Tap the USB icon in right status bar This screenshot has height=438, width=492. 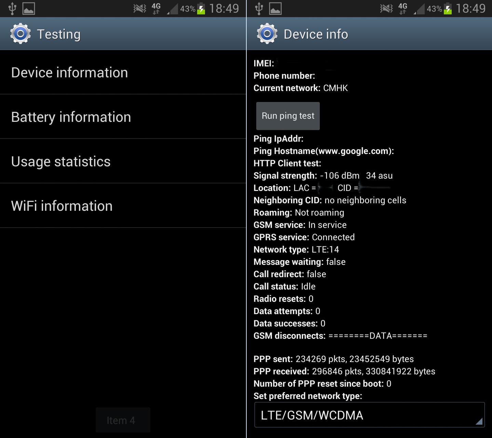pos(259,9)
